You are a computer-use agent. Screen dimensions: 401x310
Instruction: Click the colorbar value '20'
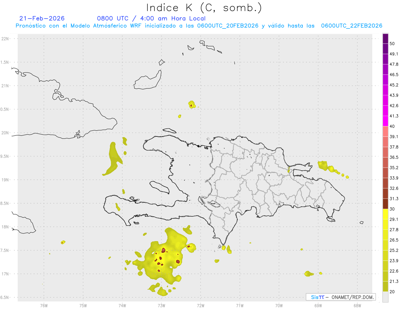(x=392, y=292)
